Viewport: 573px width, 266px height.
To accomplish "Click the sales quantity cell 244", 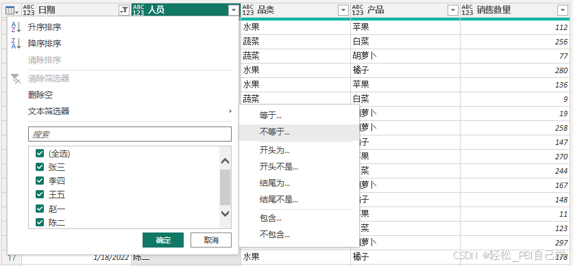I will tap(515, 171).
